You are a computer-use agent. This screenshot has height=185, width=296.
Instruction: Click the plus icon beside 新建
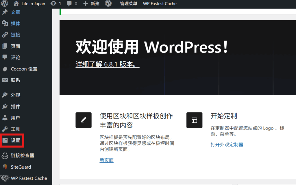[x=86, y=3]
